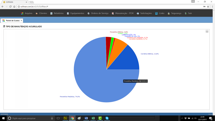Click the Ordens de Serviço gear icon
The image size is (215, 121).
[x=88, y=13]
